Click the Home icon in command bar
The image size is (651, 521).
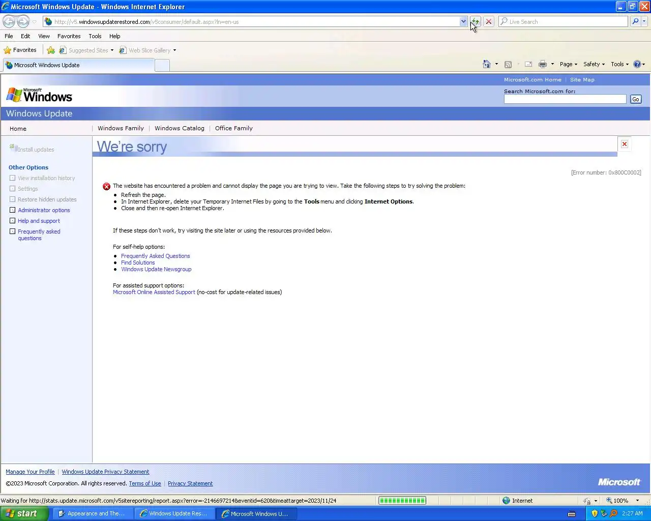click(x=487, y=64)
